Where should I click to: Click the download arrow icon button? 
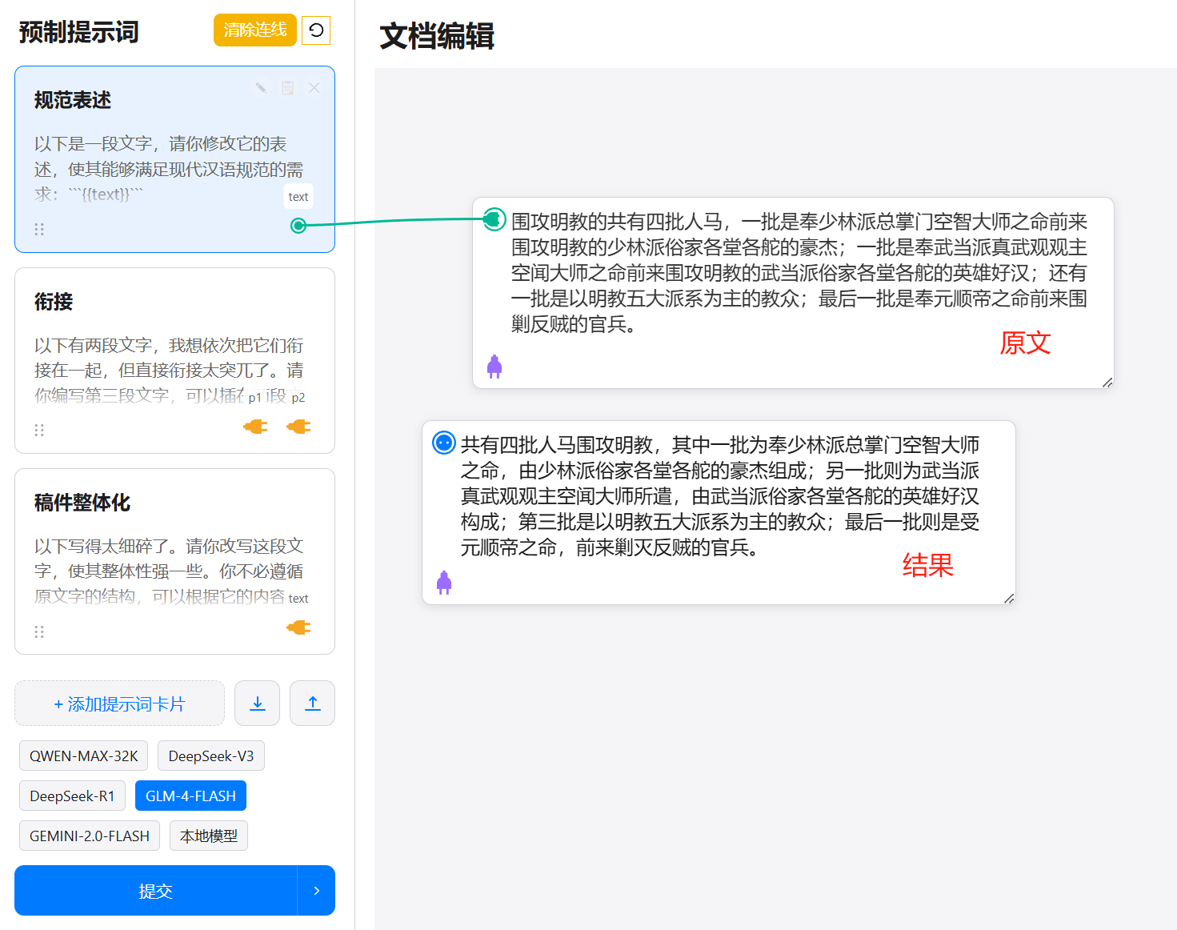tap(258, 704)
